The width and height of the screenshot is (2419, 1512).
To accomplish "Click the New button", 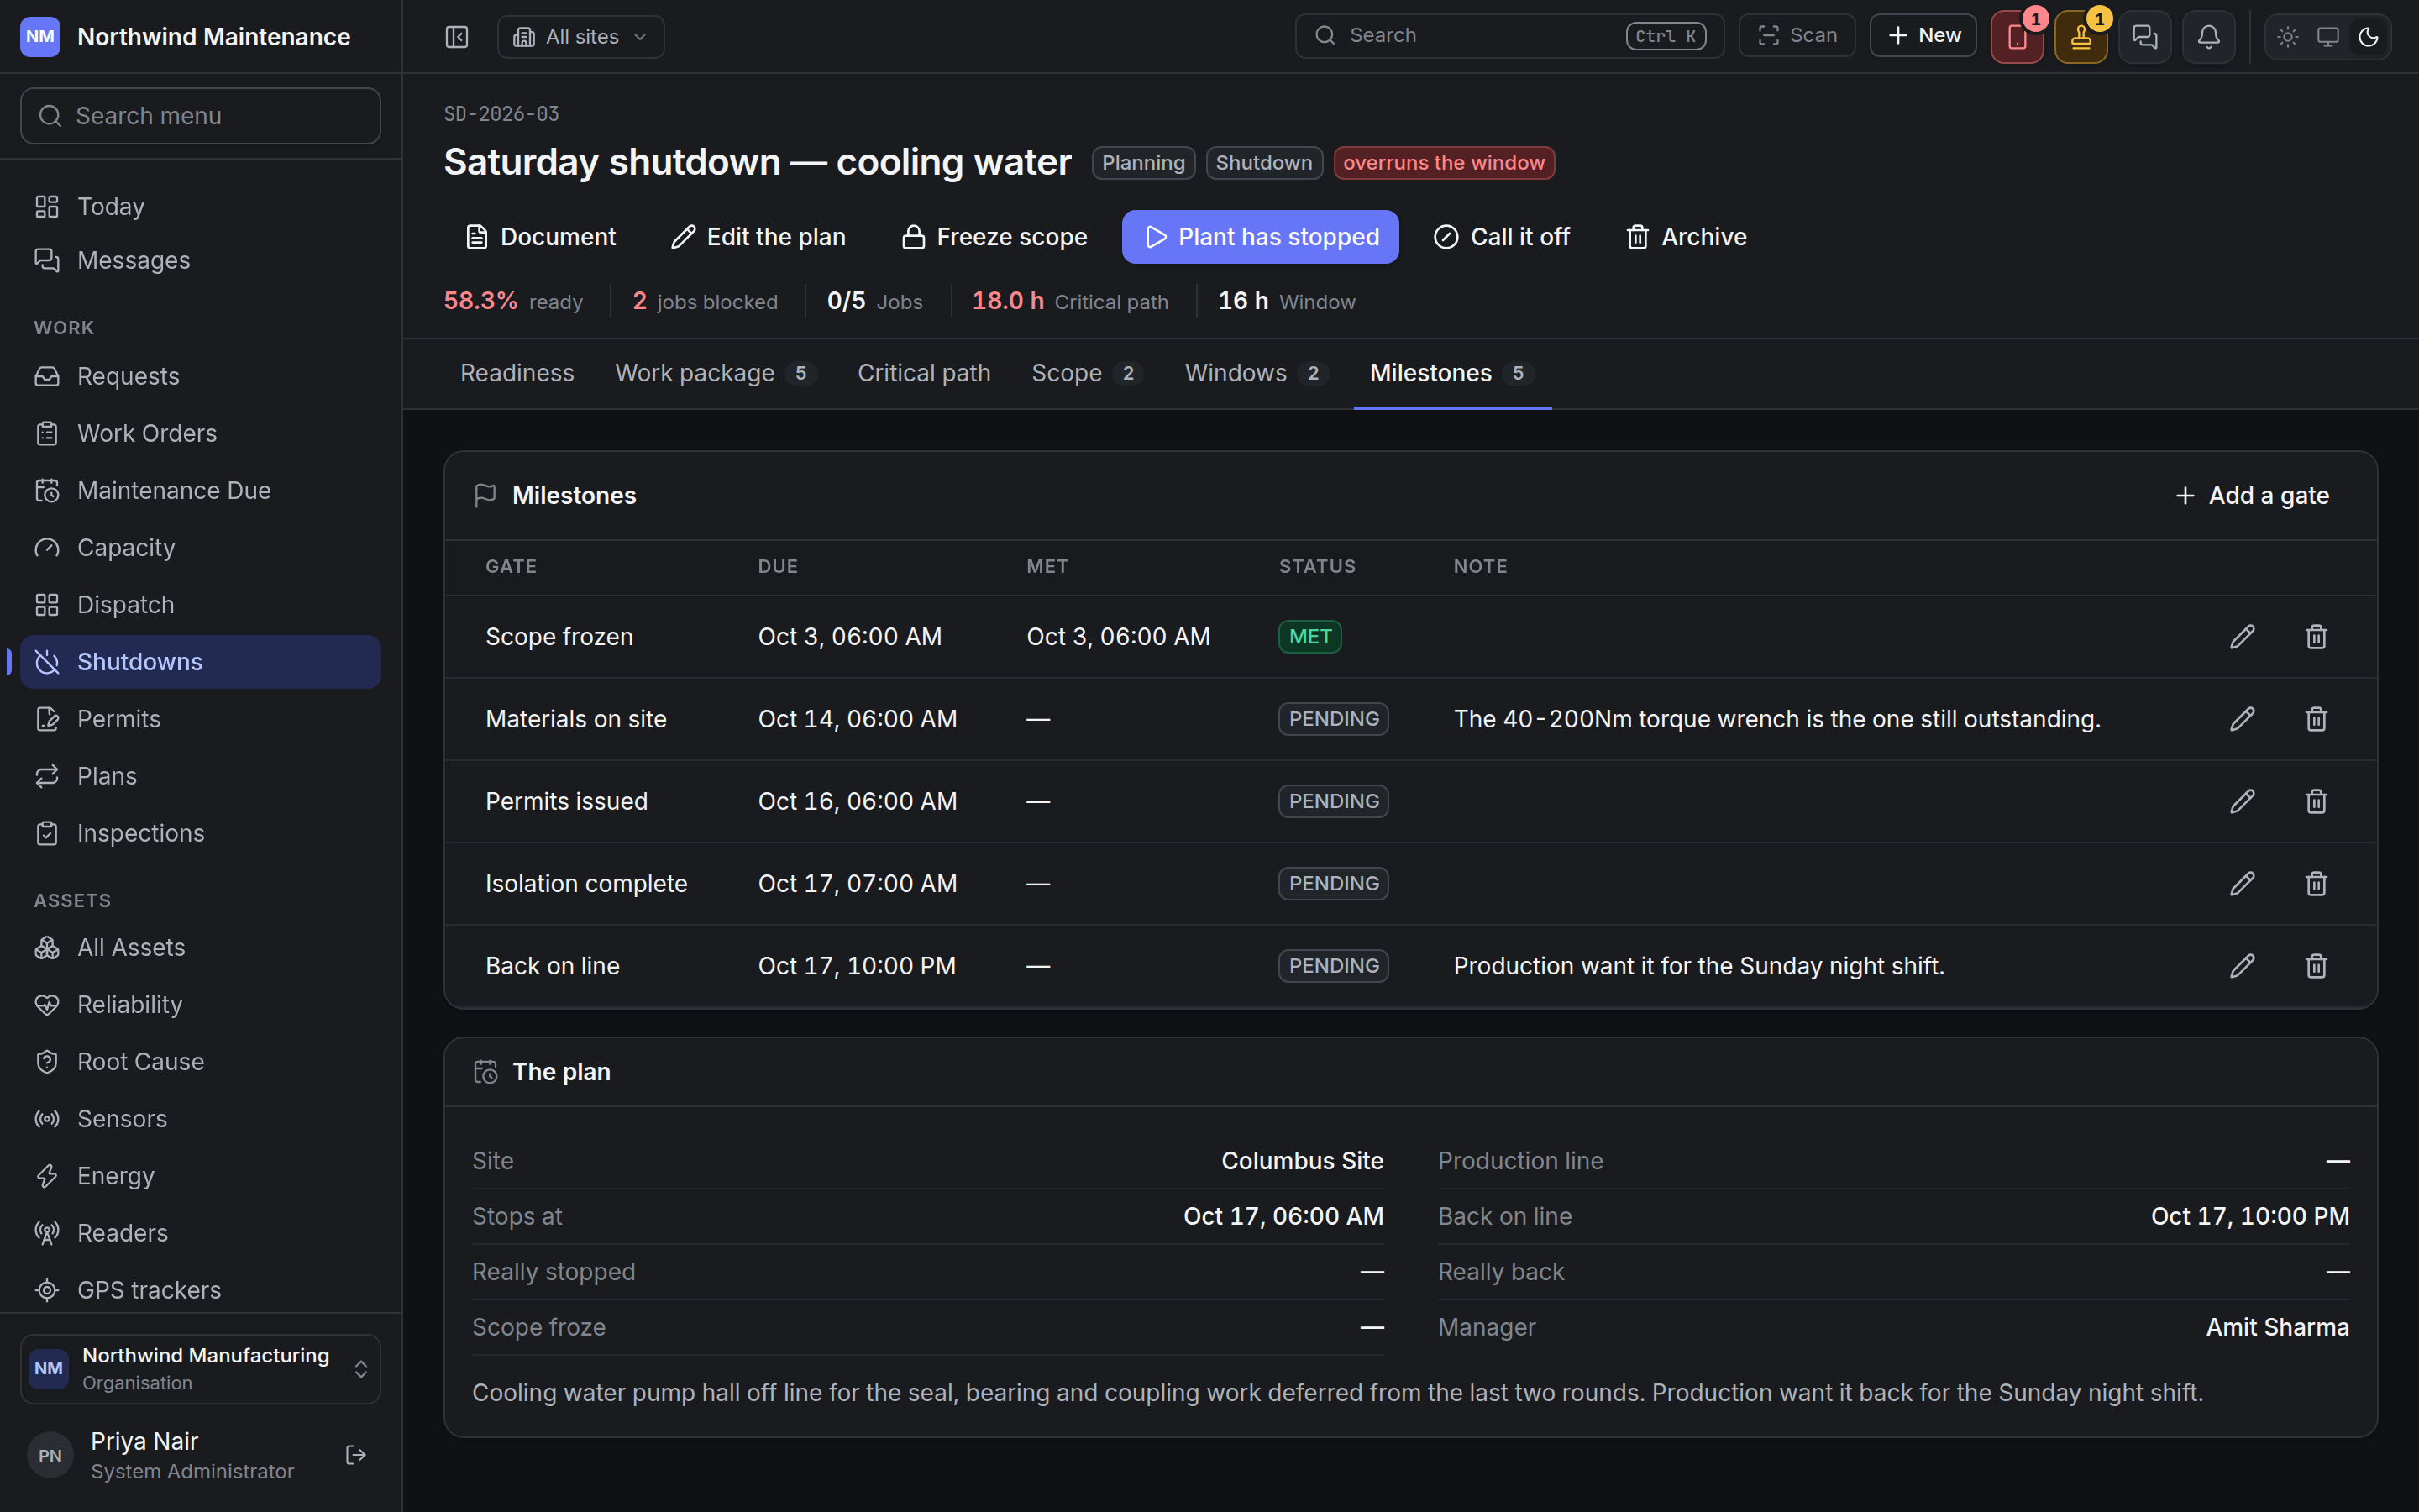I will click(1923, 36).
